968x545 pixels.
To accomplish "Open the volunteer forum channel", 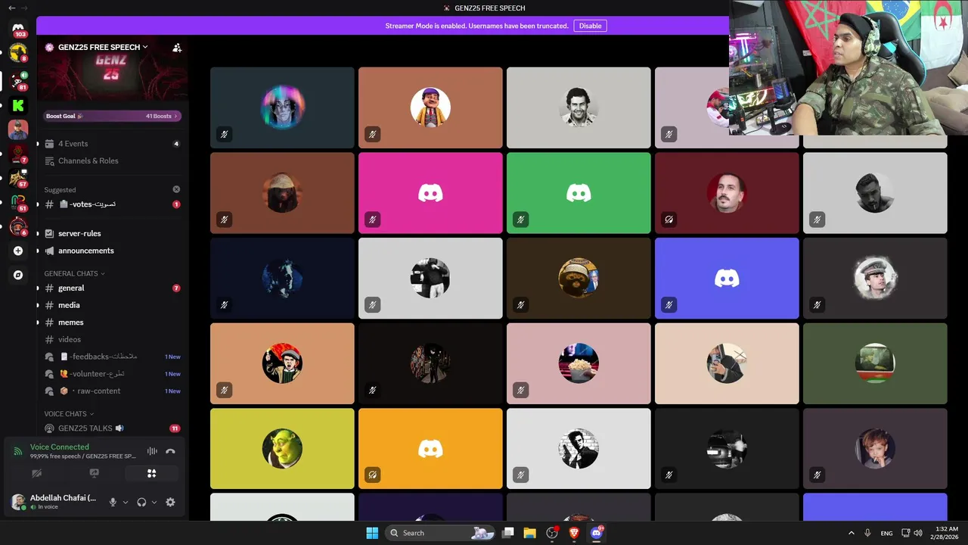I will [x=112, y=374].
